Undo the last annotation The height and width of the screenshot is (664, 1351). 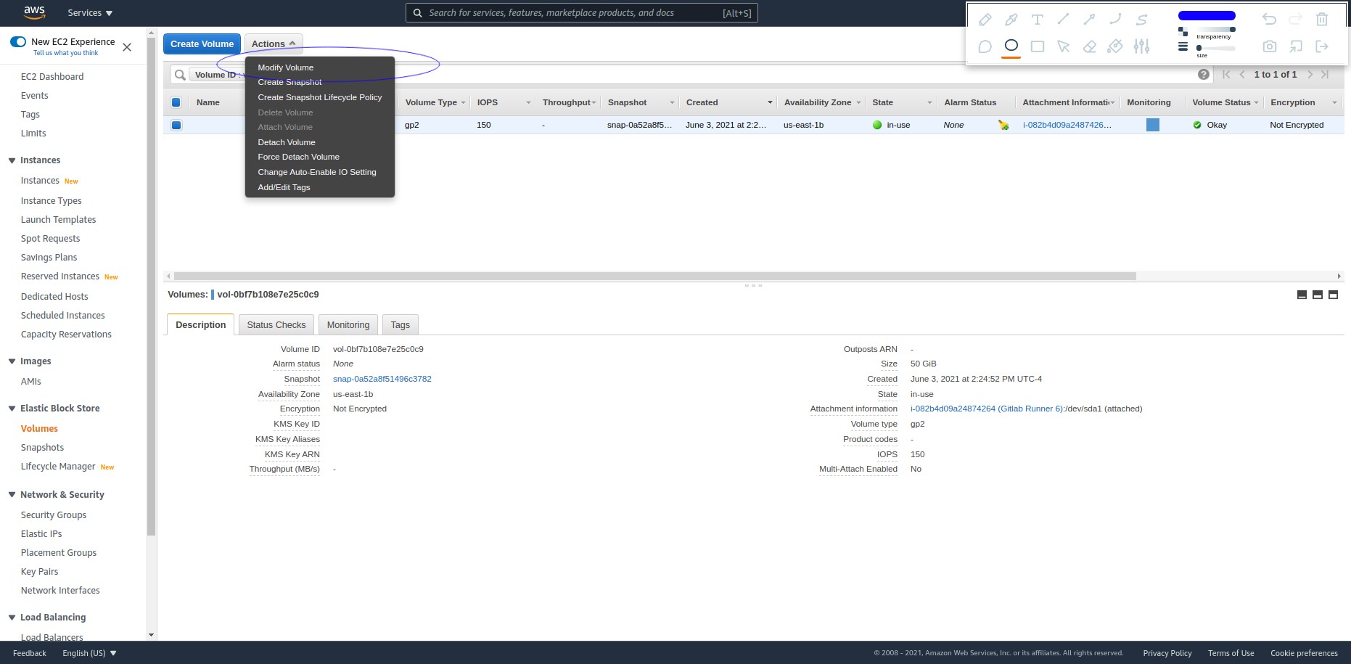click(x=1269, y=20)
